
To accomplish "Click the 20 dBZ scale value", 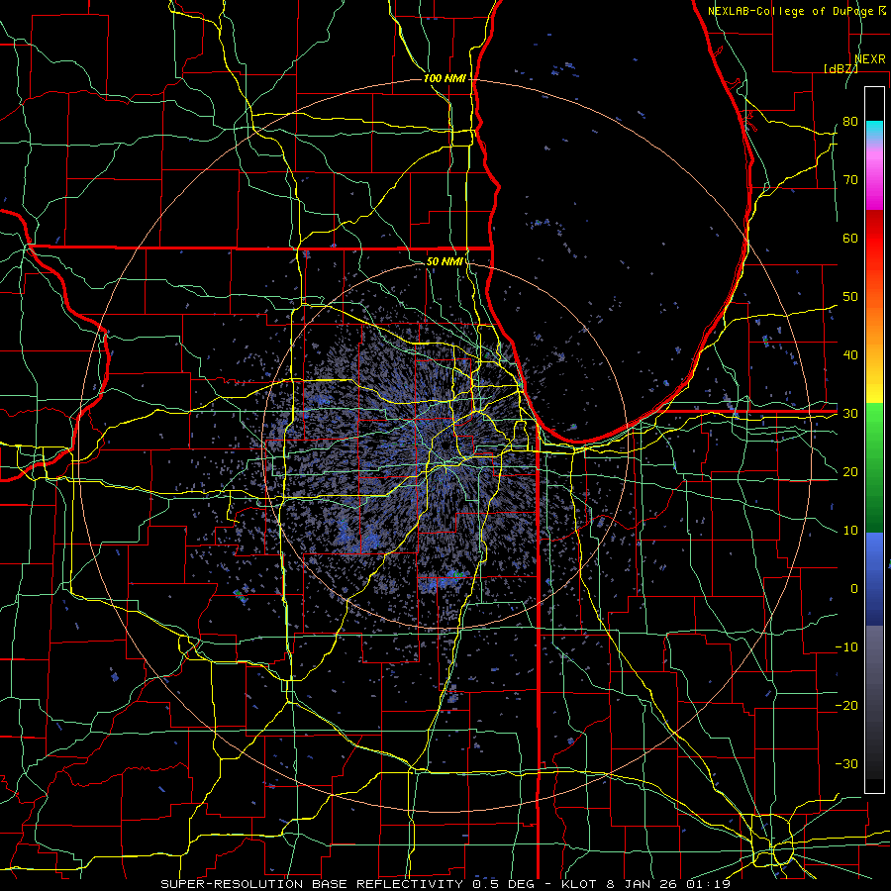I will pyautogui.click(x=850, y=471).
